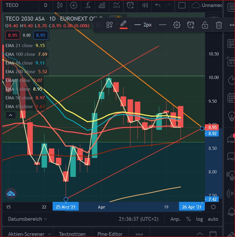Open the financials bar chart icon
Image resolution: width=235 pixels, height=237 pixels.
pyautogui.click(x=102, y=6)
